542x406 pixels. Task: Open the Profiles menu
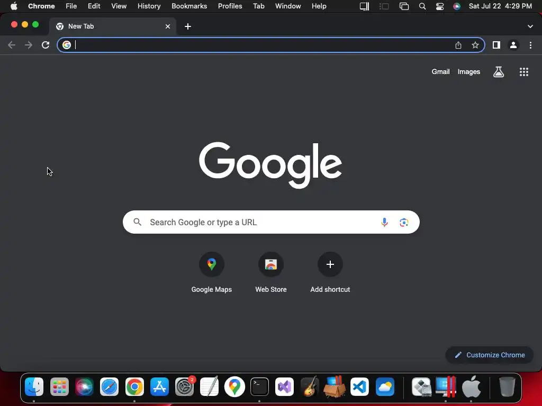click(x=230, y=6)
